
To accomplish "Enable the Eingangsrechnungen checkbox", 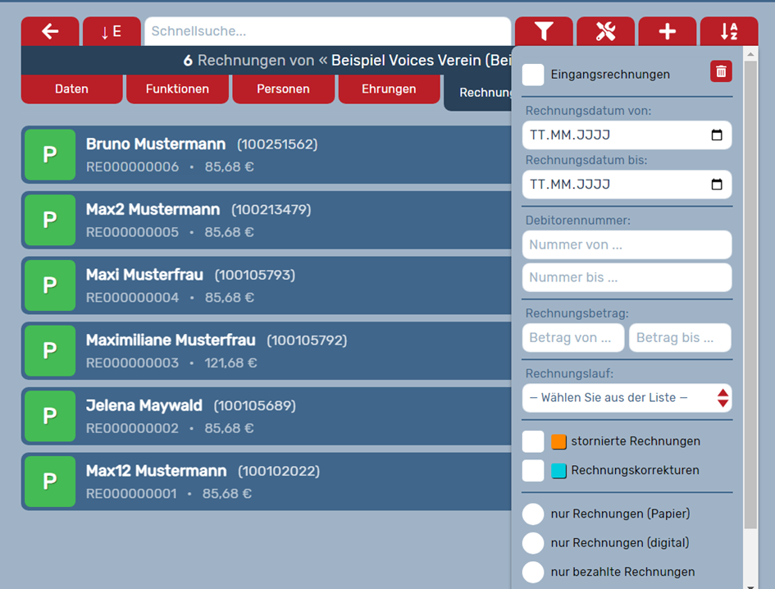I will 533,75.
